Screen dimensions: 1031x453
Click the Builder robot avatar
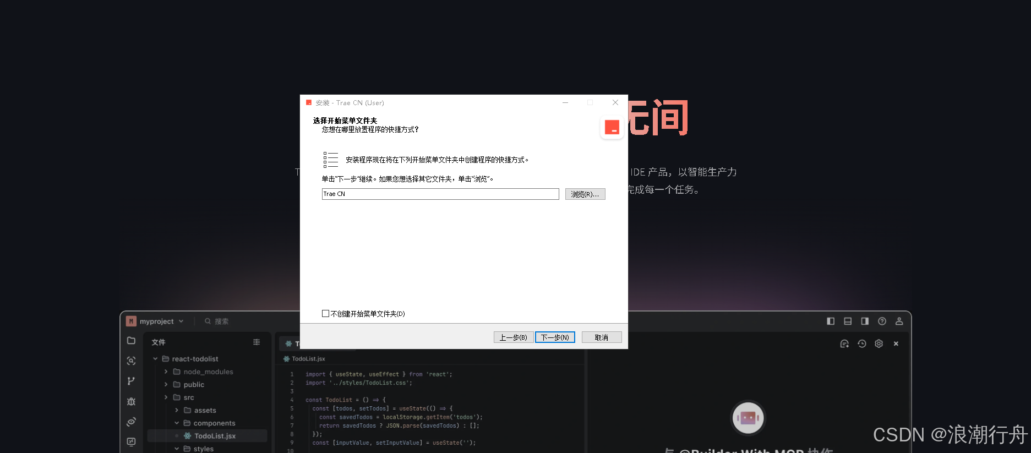(x=748, y=418)
